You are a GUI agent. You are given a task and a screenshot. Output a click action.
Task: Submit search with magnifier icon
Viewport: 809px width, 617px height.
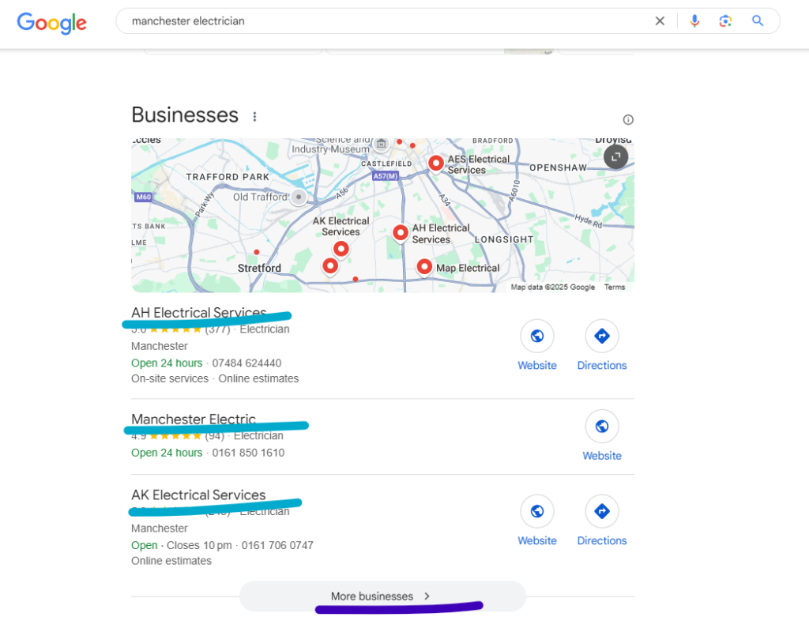(x=758, y=21)
